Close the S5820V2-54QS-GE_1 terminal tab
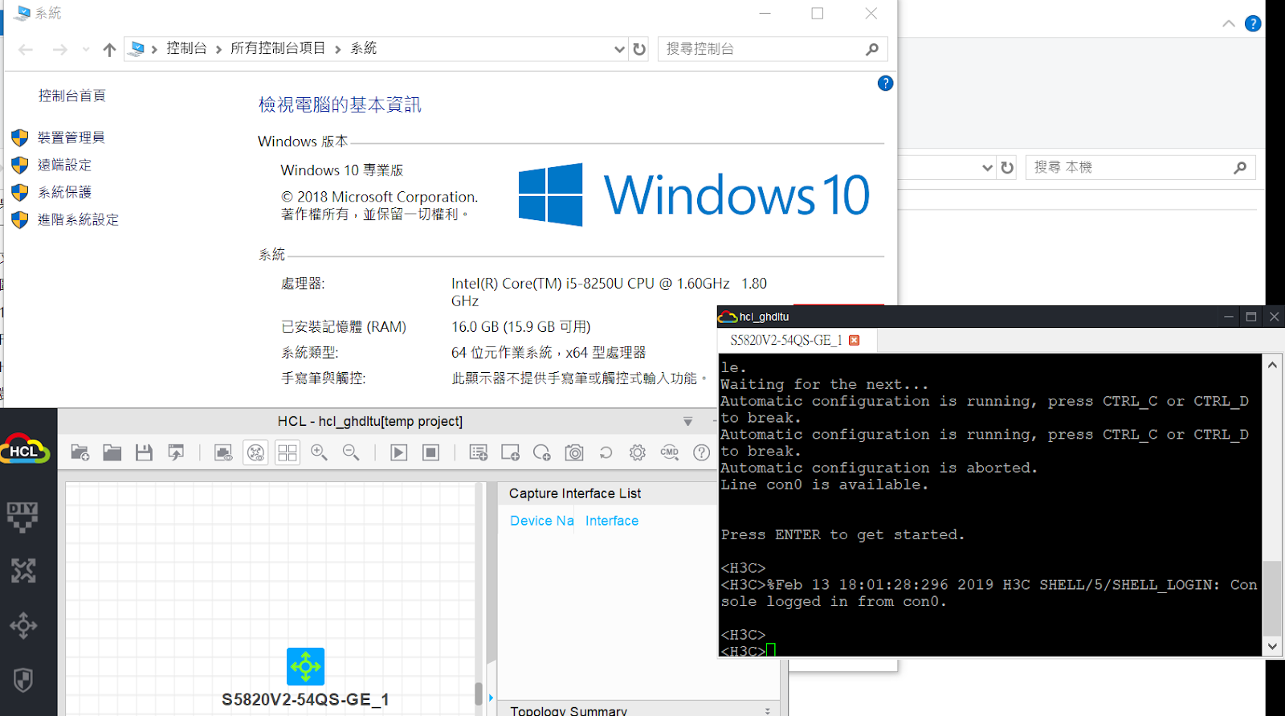 [854, 340]
